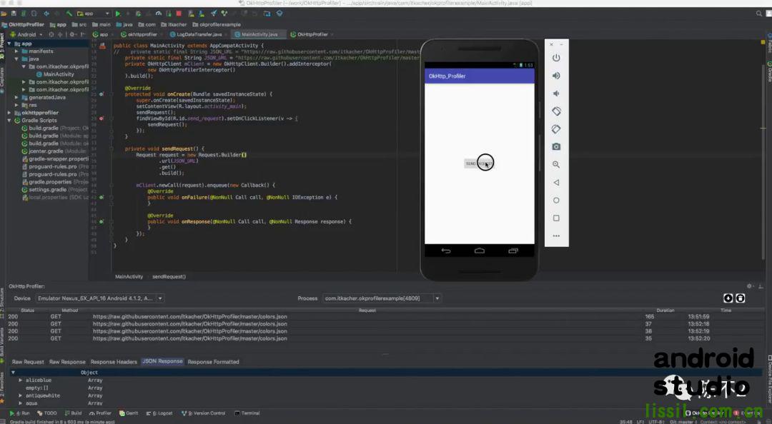Viewport: 772px width, 424px height.
Task: Expand the okhttpprofiler module node
Action: coord(9,113)
